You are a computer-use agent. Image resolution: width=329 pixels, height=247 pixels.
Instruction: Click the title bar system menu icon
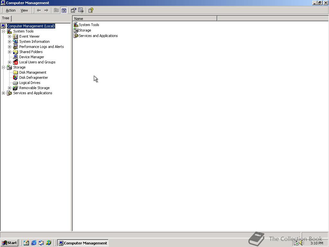3,3
